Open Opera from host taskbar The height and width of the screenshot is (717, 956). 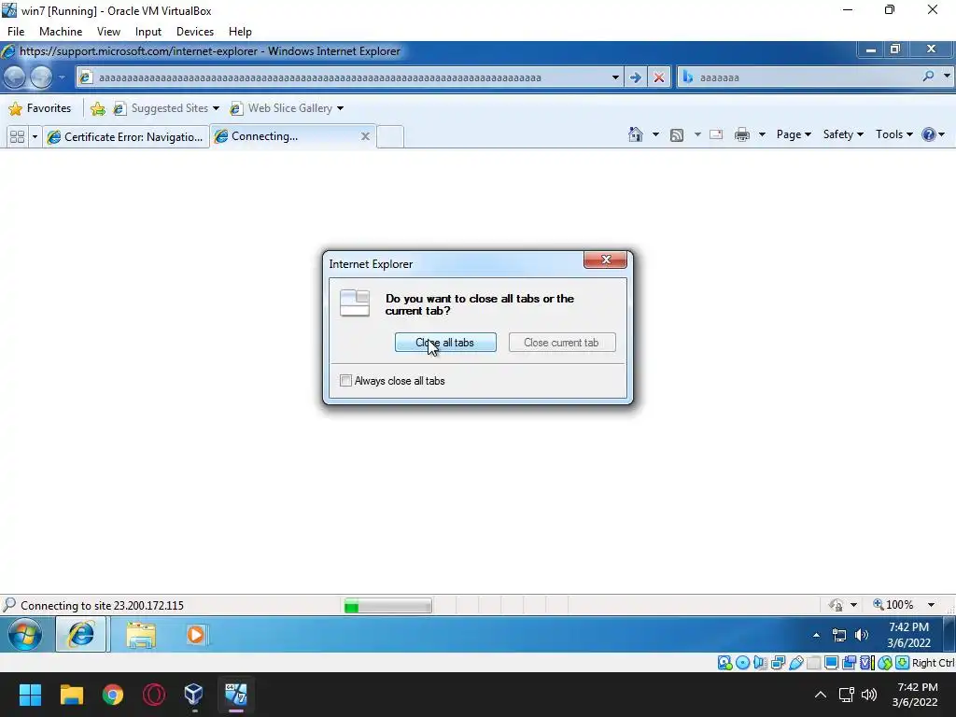pos(154,695)
